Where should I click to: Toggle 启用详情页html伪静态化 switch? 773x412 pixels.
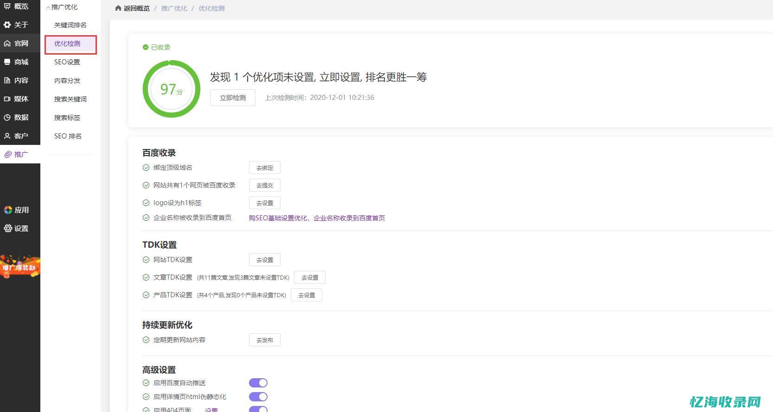click(258, 397)
